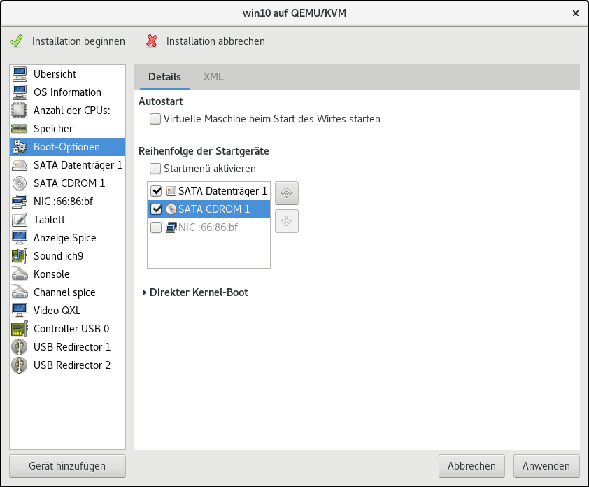Uncheck SATA CDROM 1 boot device

pyautogui.click(x=156, y=209)
